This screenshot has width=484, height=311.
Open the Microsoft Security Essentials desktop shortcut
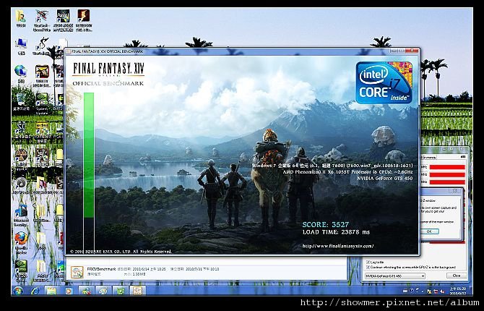pyautogui.click(x=21, y=215)
